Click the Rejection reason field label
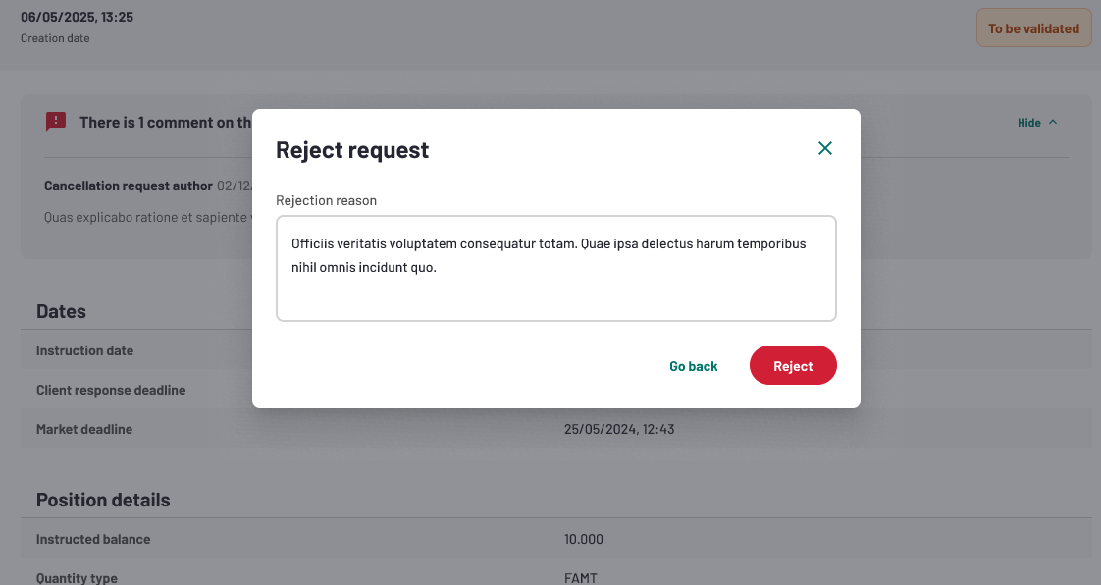 click(x=326, y=200)
